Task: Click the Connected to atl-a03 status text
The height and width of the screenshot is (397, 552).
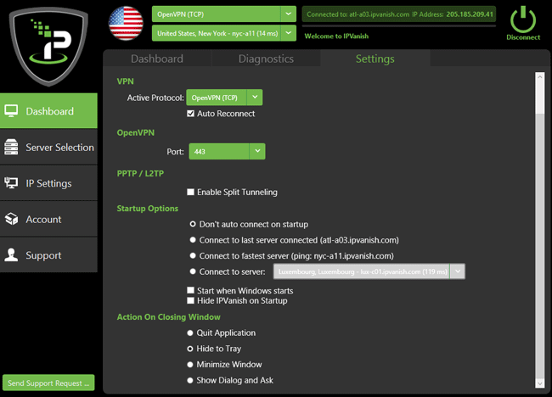Action: click(358, 14)
